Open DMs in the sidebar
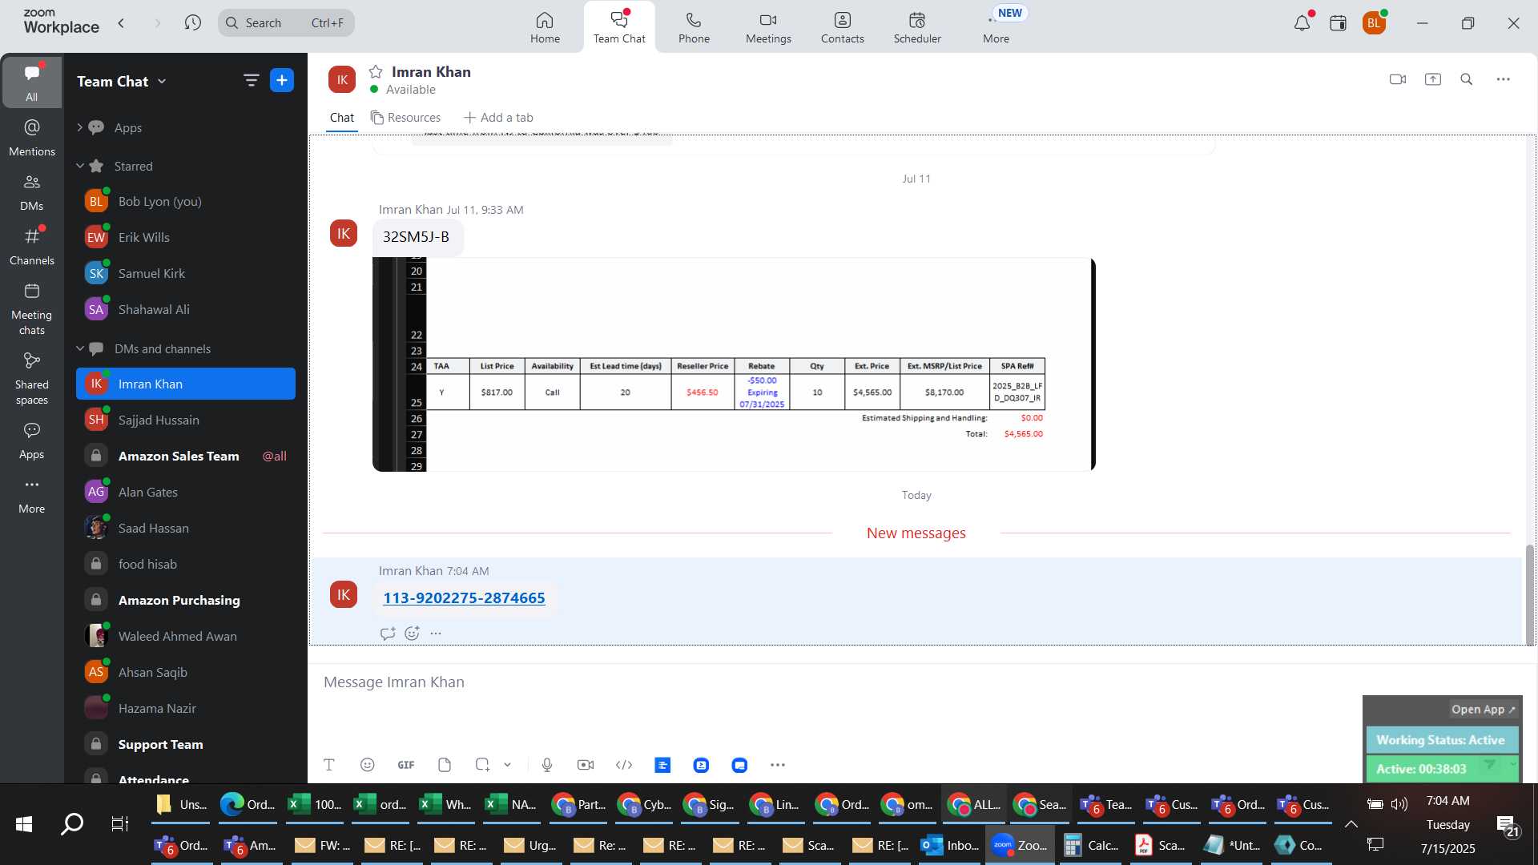The image size is (1538, 865). (x=31, y=192)
